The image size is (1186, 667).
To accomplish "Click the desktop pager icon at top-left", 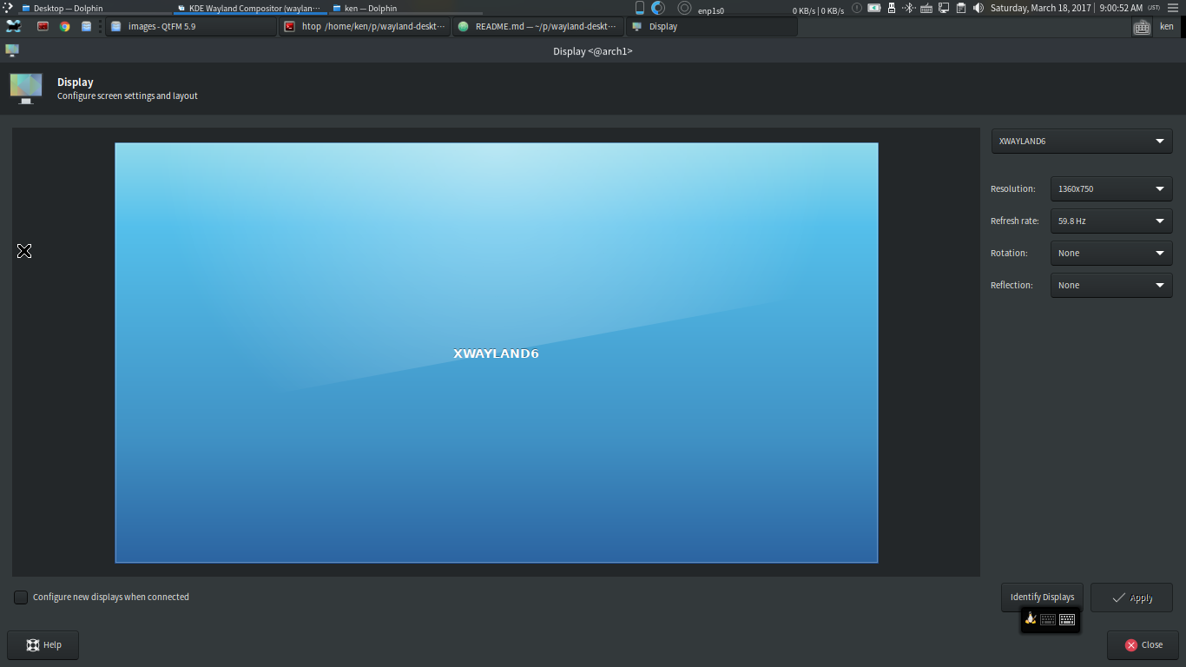I will pos(7,8).
